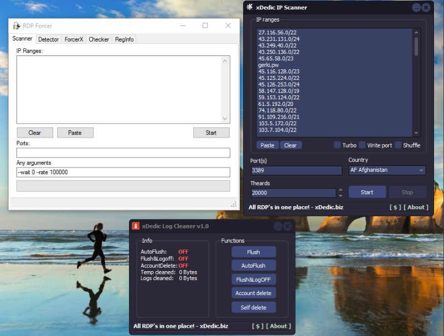The width and height of the screenshot is (444, 336).
Task: Enable the Turbo checkbox
Action: (337, 145)
